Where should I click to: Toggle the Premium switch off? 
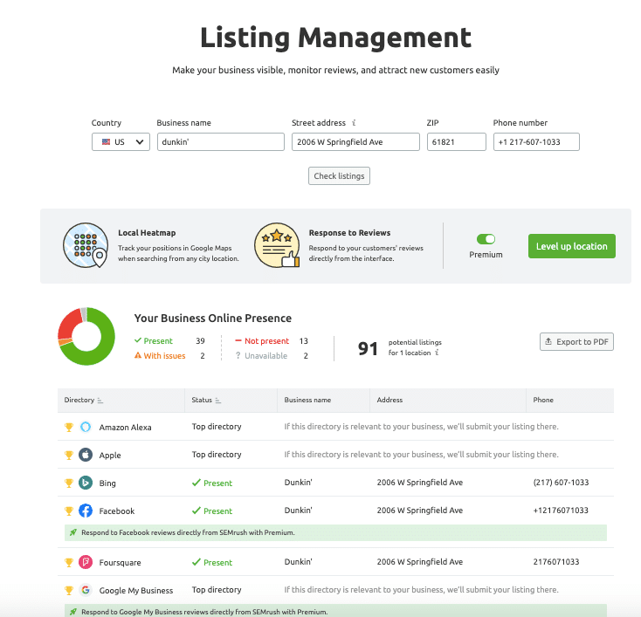tap(486, 239)
